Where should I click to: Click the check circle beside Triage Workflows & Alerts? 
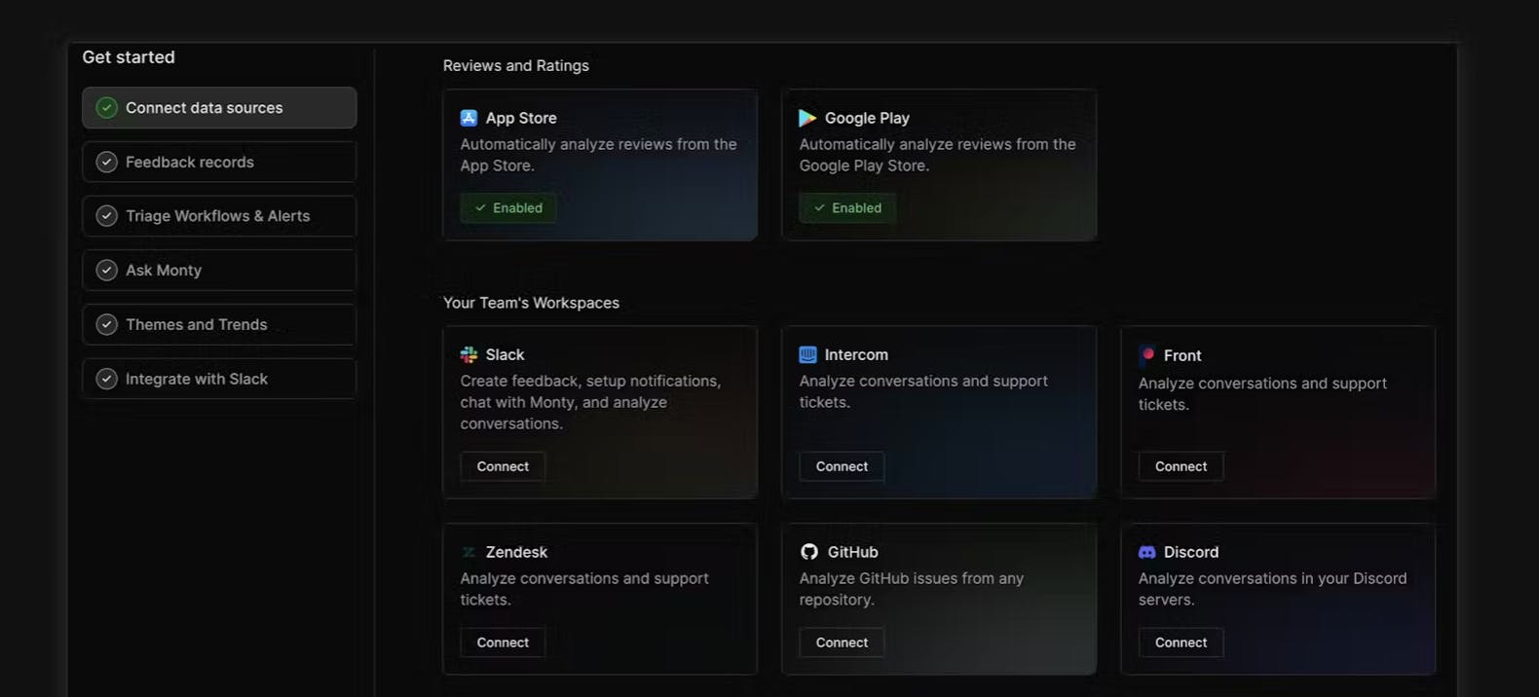coord(107,216)
